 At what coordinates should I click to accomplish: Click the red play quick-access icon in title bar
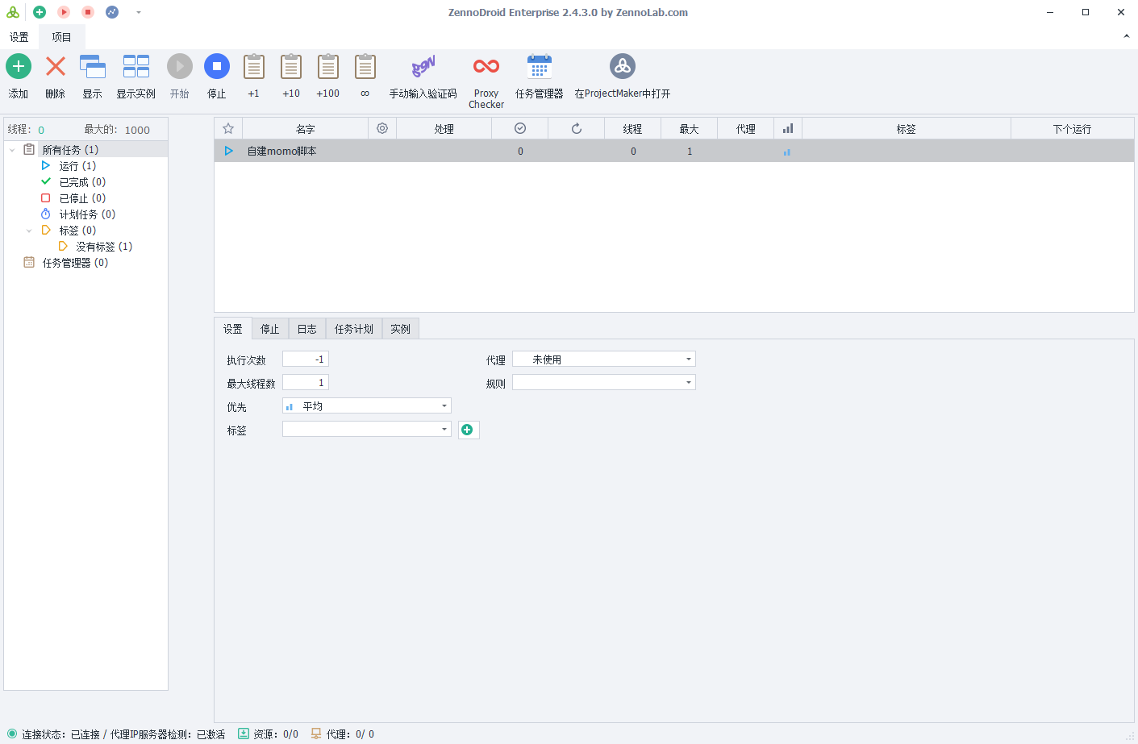64,12
